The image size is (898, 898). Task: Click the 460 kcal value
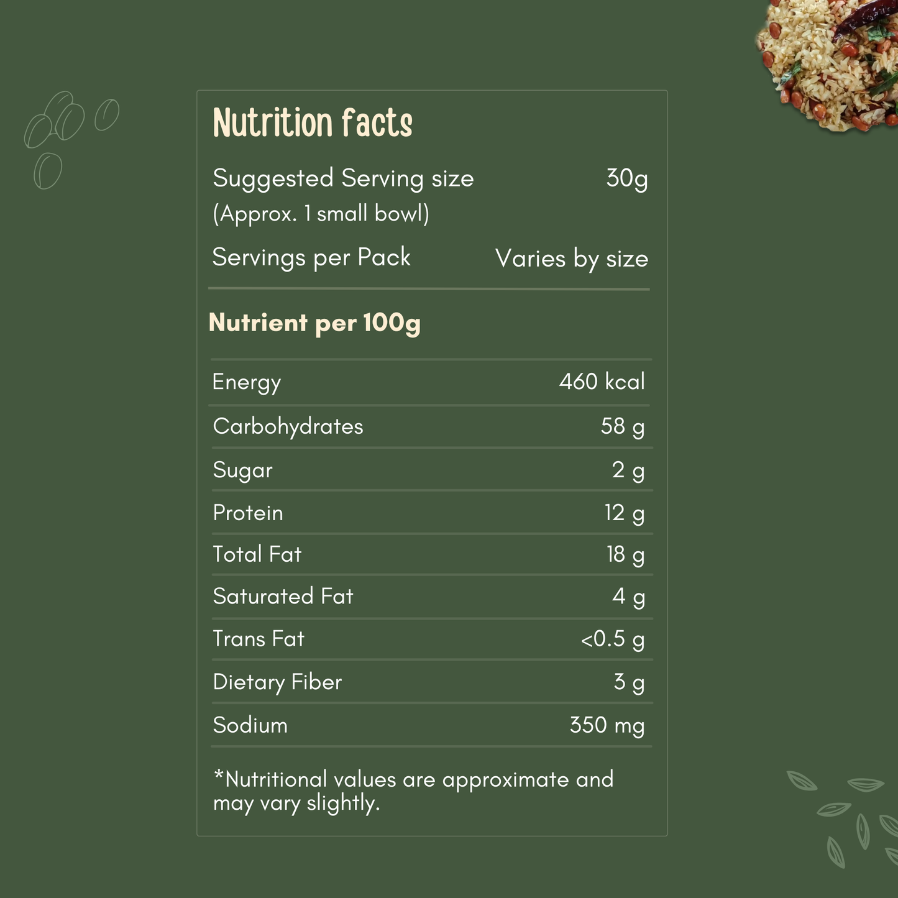[602, 382]
